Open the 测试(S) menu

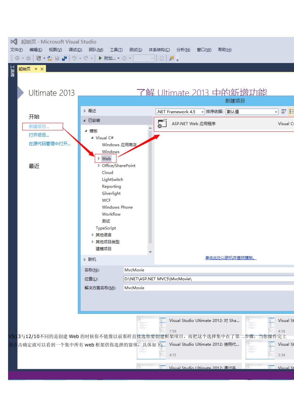click(136, 50)
